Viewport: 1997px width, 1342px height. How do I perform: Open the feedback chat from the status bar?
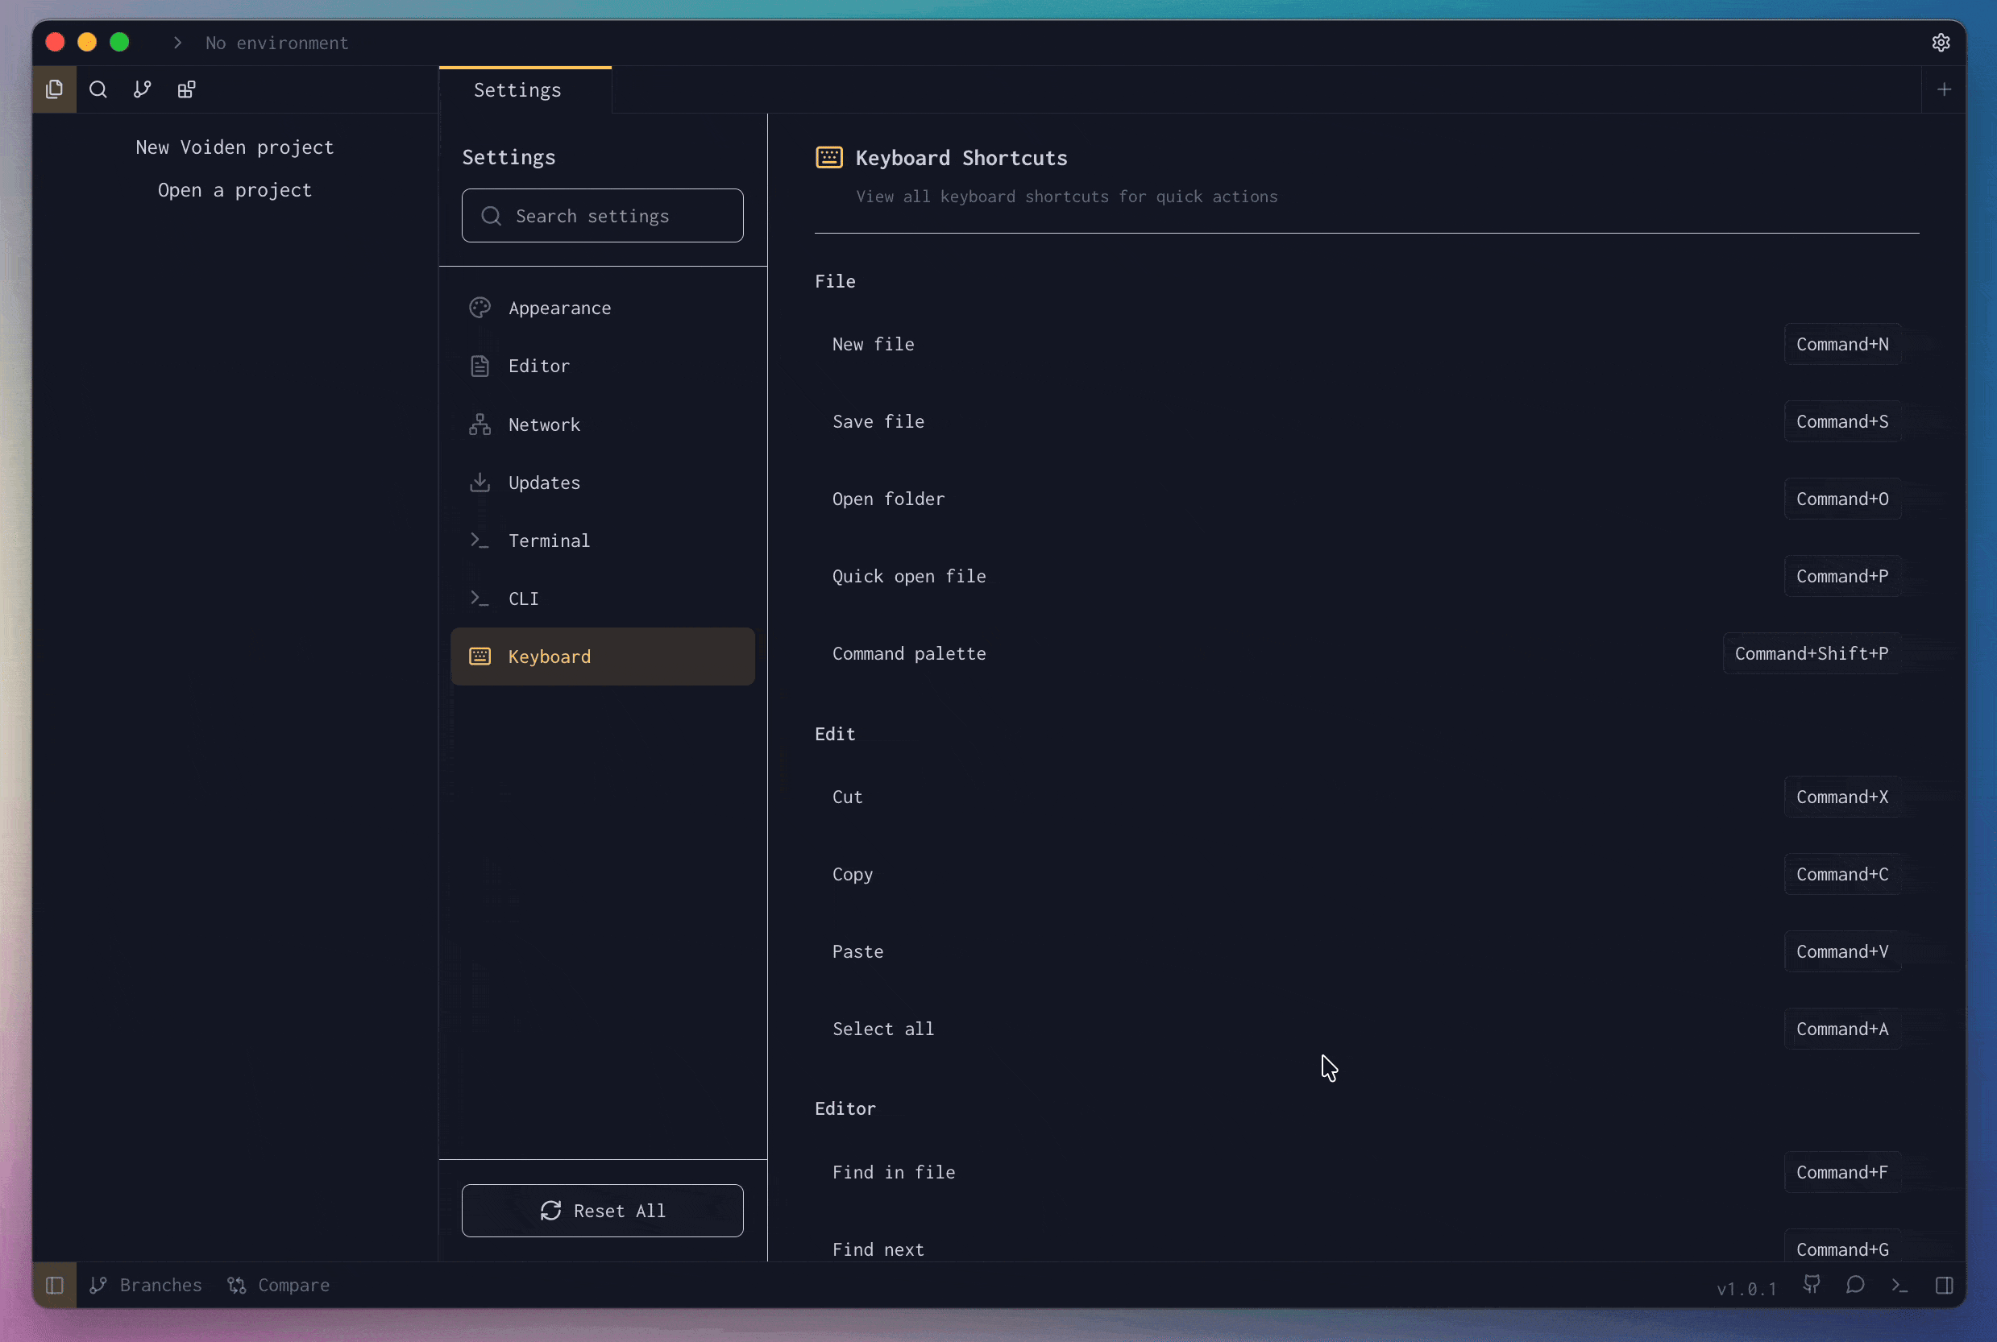[1855, 1284]
